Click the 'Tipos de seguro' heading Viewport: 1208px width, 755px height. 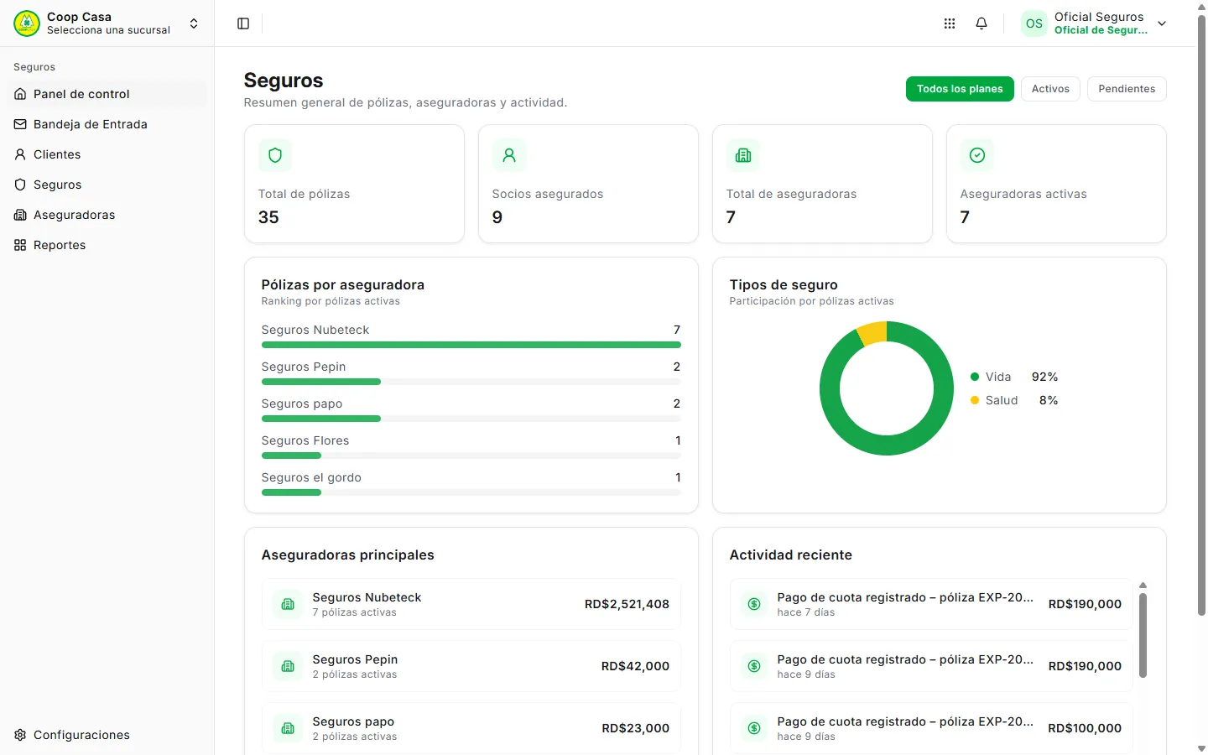click(784, 285)
